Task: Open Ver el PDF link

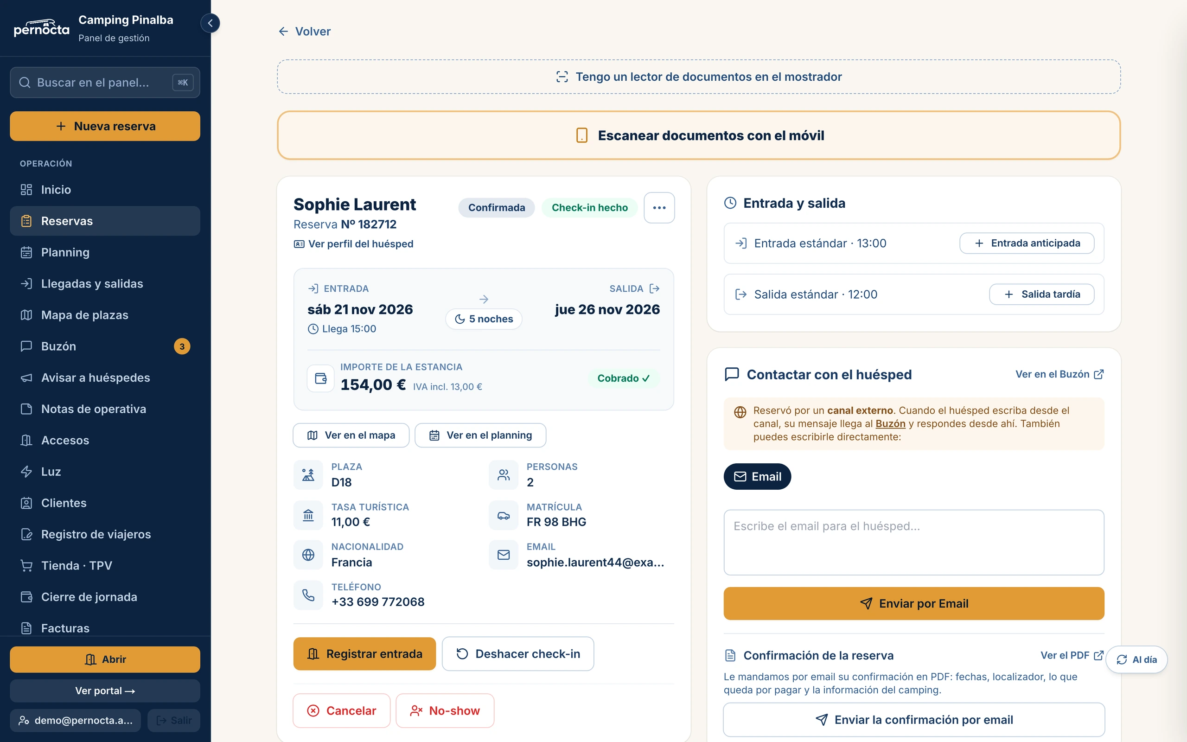Action: pyautogui.click(x=1072, y=655)
